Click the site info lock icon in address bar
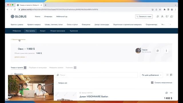Viewport: 183px width, 103px height. pos(19,9)
